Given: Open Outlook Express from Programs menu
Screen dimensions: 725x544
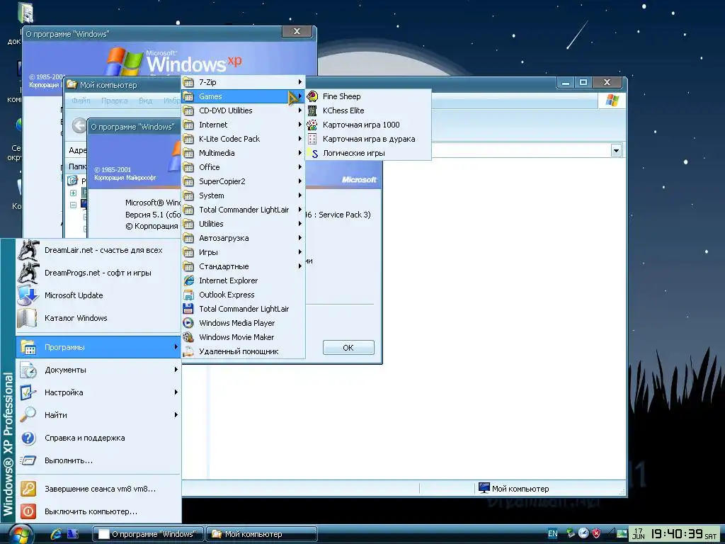Looking at the screenshot, I should 244,295.
